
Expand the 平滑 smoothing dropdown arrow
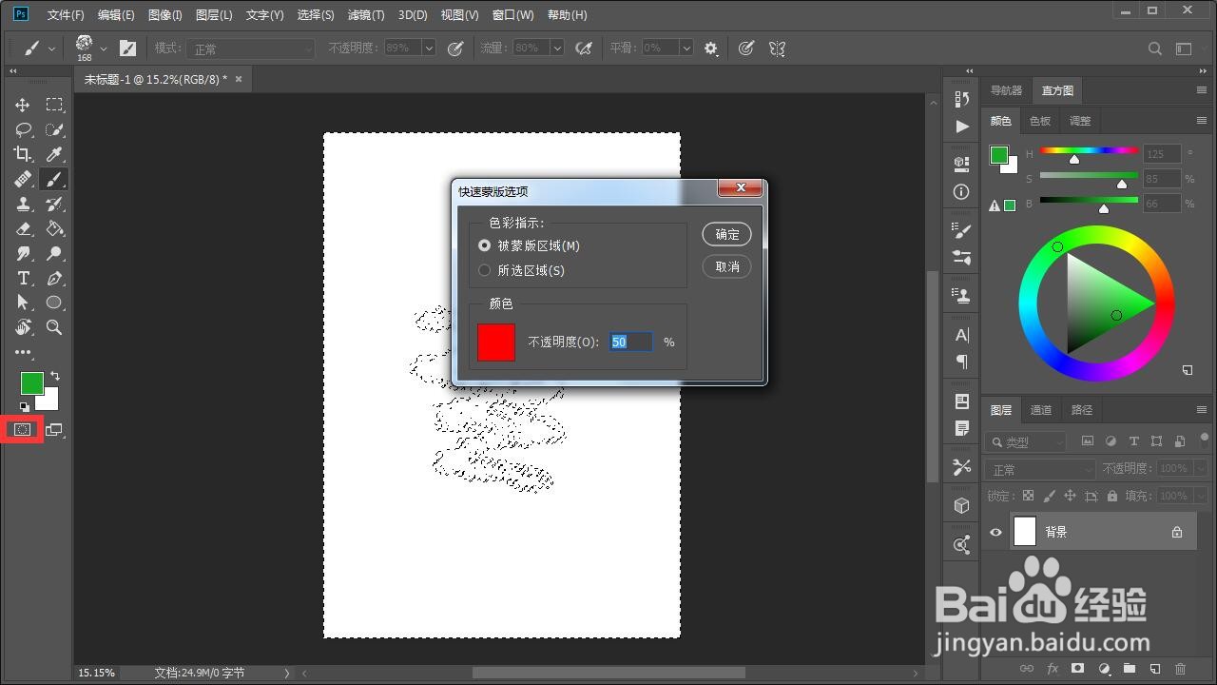(686, 49)
